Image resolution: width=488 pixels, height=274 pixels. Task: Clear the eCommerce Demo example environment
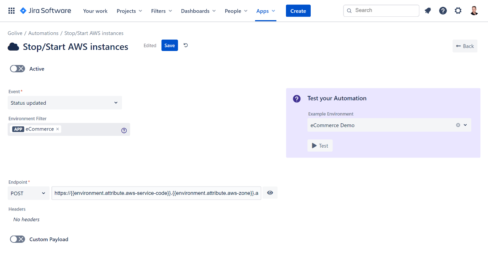click(x=458, y=125)
